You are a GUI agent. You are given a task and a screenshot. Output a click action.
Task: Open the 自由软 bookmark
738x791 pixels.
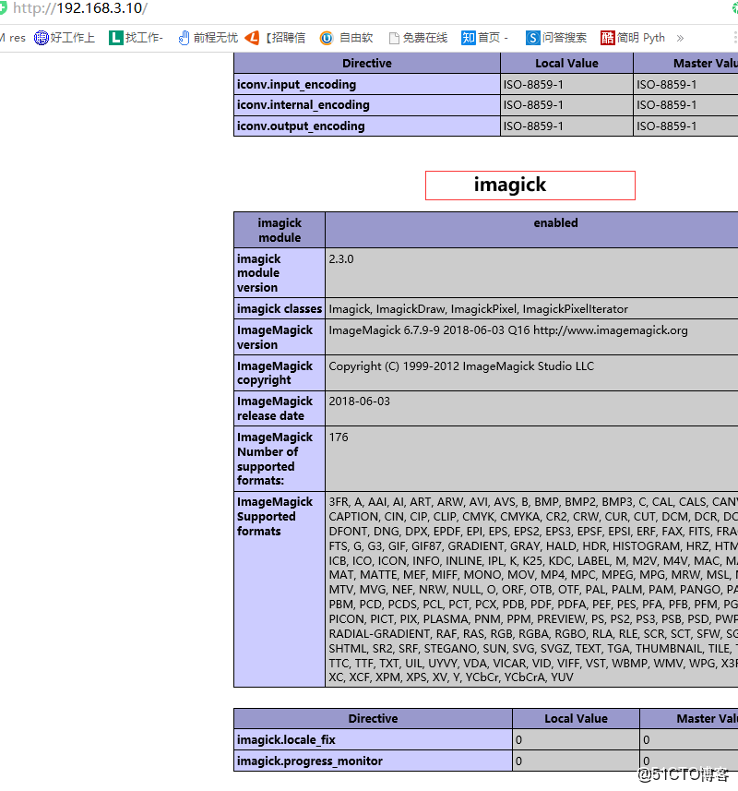point(346,38)
